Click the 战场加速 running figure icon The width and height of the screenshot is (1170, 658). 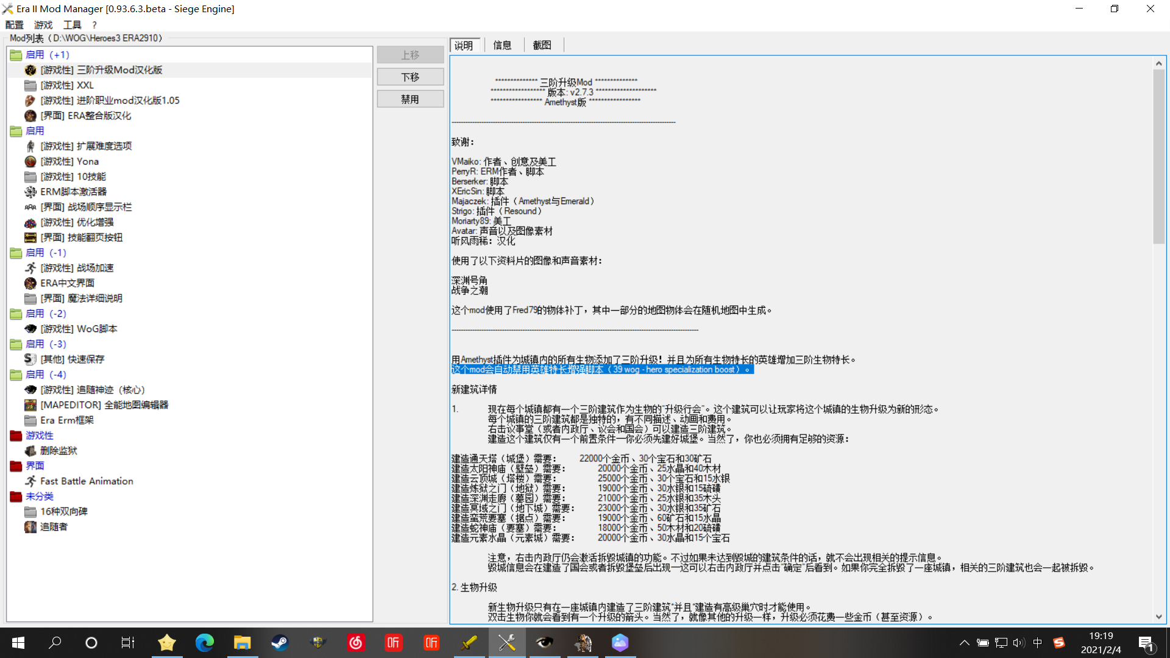click(30, 268)
